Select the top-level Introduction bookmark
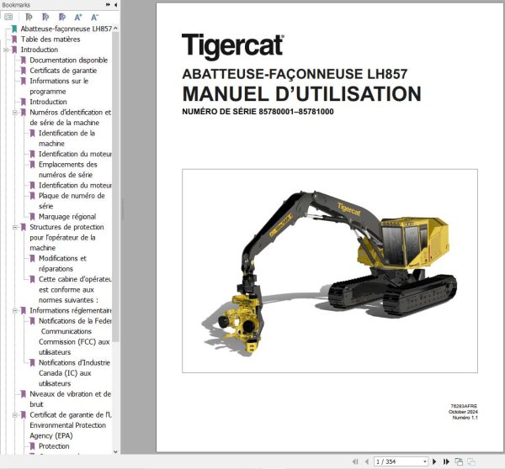 (40, 50)
